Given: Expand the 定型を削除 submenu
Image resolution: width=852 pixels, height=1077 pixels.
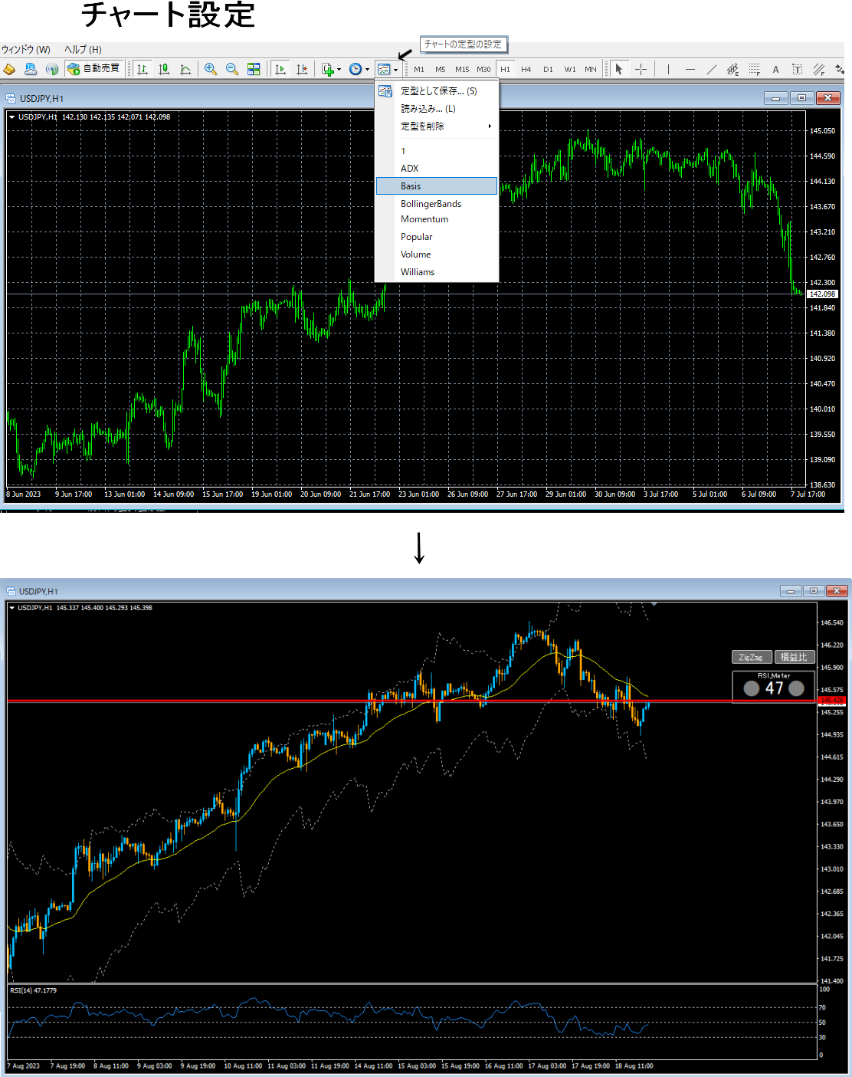Looking at the screenshot, I should pos(444,126).
